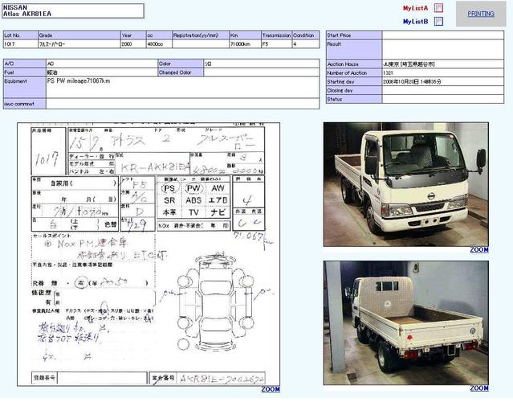Select the Starting day date value
The height and width of the screenshot is (411, 513).
412,81
